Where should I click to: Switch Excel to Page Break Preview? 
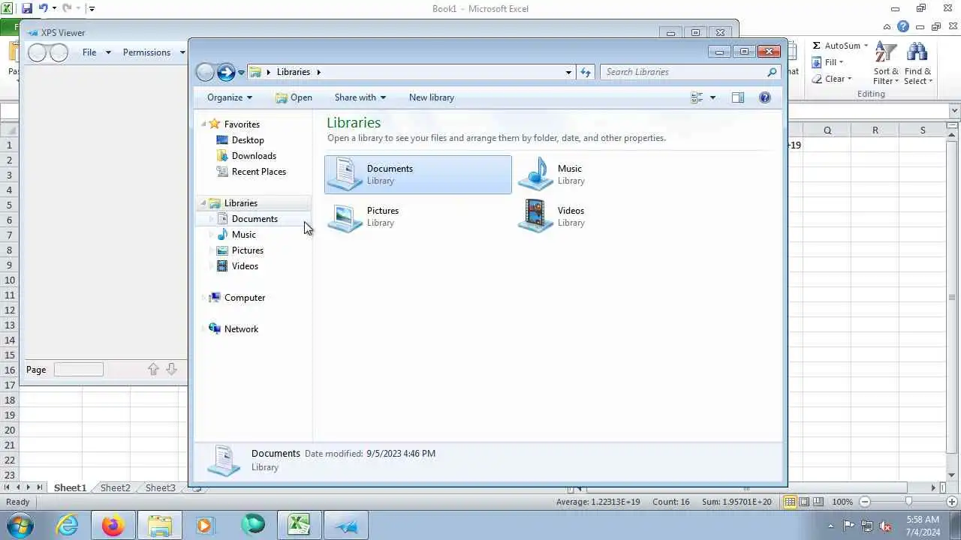818,502
